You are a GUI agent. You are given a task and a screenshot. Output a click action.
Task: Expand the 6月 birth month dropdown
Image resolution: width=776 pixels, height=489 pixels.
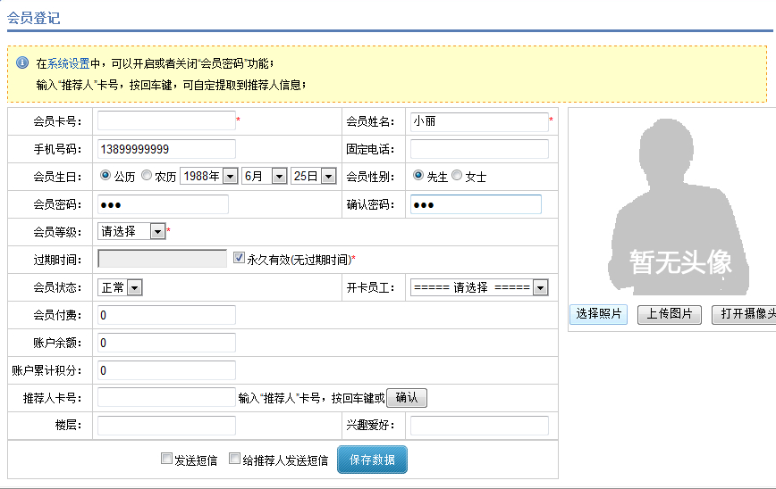tap(265, 177)
